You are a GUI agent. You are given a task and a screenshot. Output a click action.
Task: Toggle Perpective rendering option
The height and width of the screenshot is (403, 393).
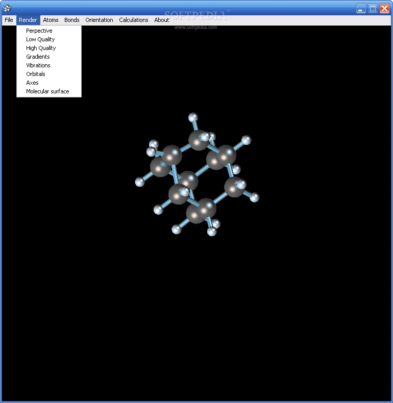click(x=49, y=31)
